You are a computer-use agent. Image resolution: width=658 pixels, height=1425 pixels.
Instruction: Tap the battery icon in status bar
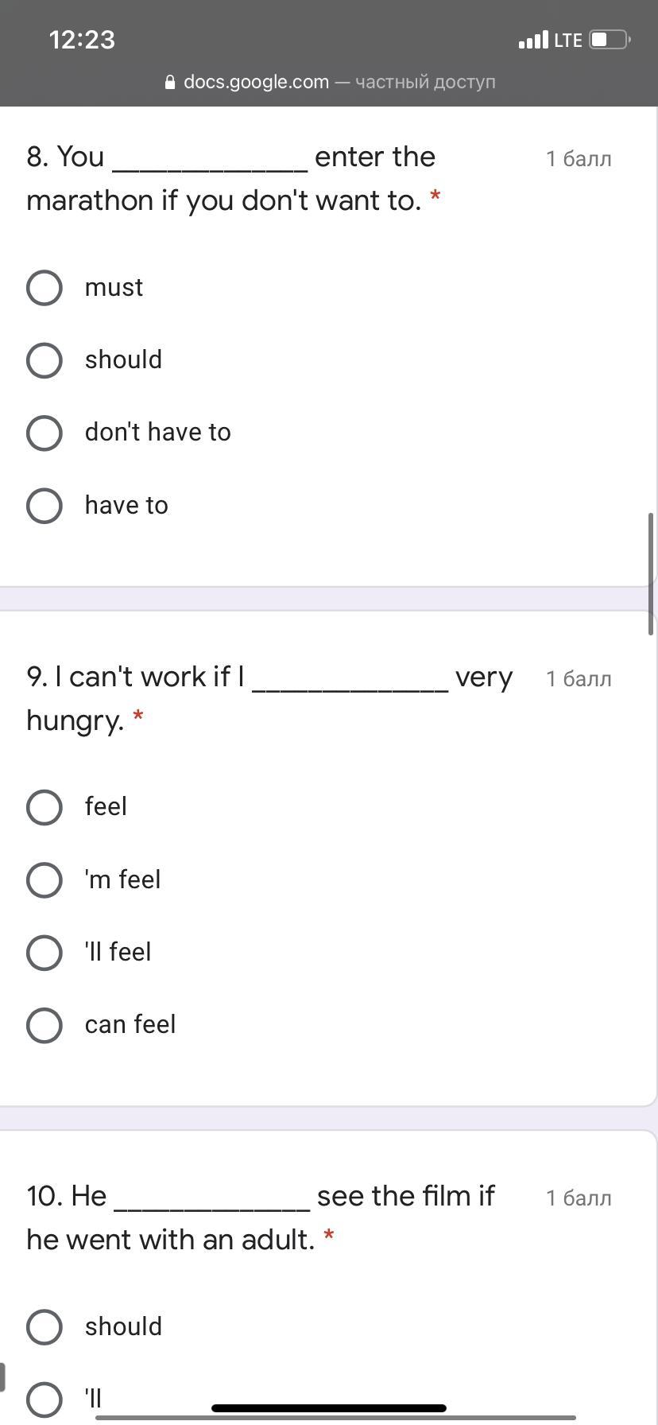pyautogui.click(x=610, y=40)
